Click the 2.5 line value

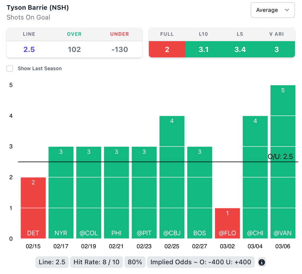click(29, 49)
